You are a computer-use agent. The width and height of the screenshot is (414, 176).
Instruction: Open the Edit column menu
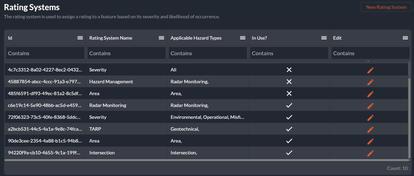pyautogui.click(x=405, y=38)
